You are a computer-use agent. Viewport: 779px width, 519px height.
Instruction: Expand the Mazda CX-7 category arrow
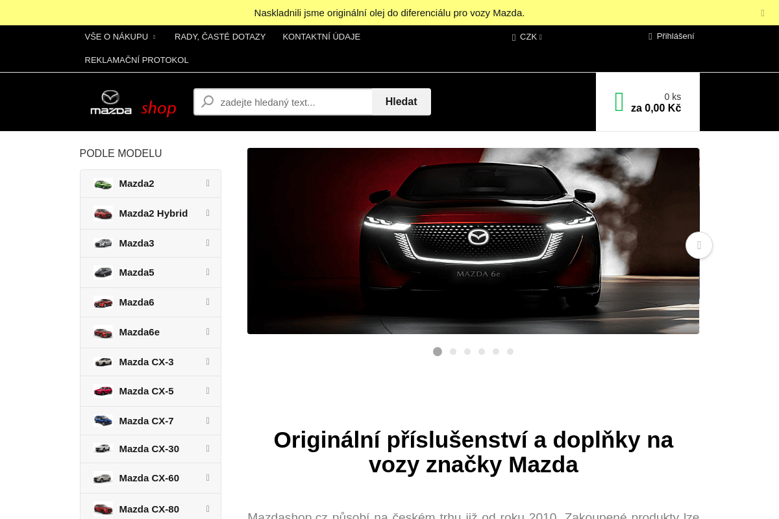(x=208, y=420)
